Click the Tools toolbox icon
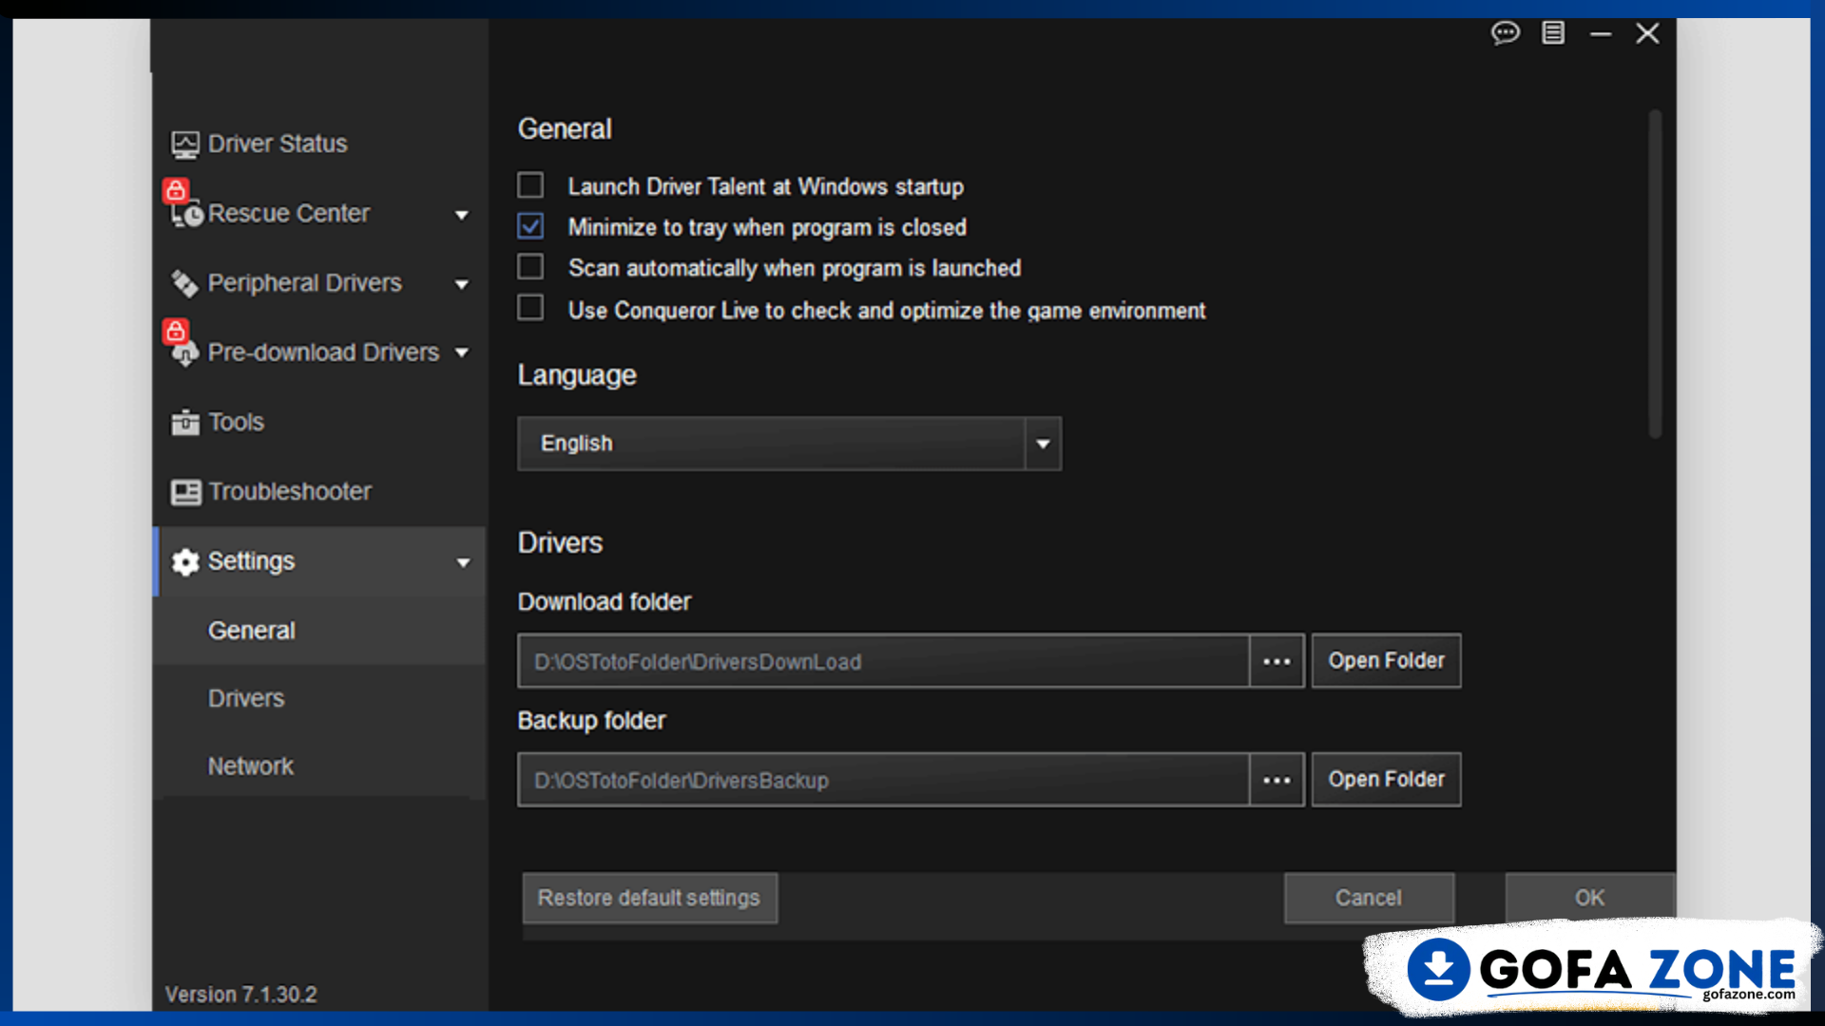The height and width of the screenshot is (1026, 1825). pyautogui.click(x=185, y=422)
